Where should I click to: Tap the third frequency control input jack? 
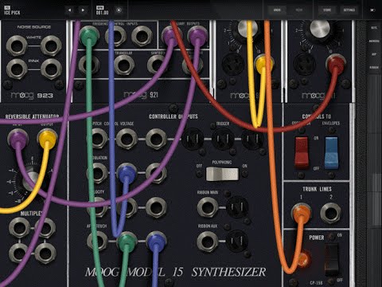142,36
